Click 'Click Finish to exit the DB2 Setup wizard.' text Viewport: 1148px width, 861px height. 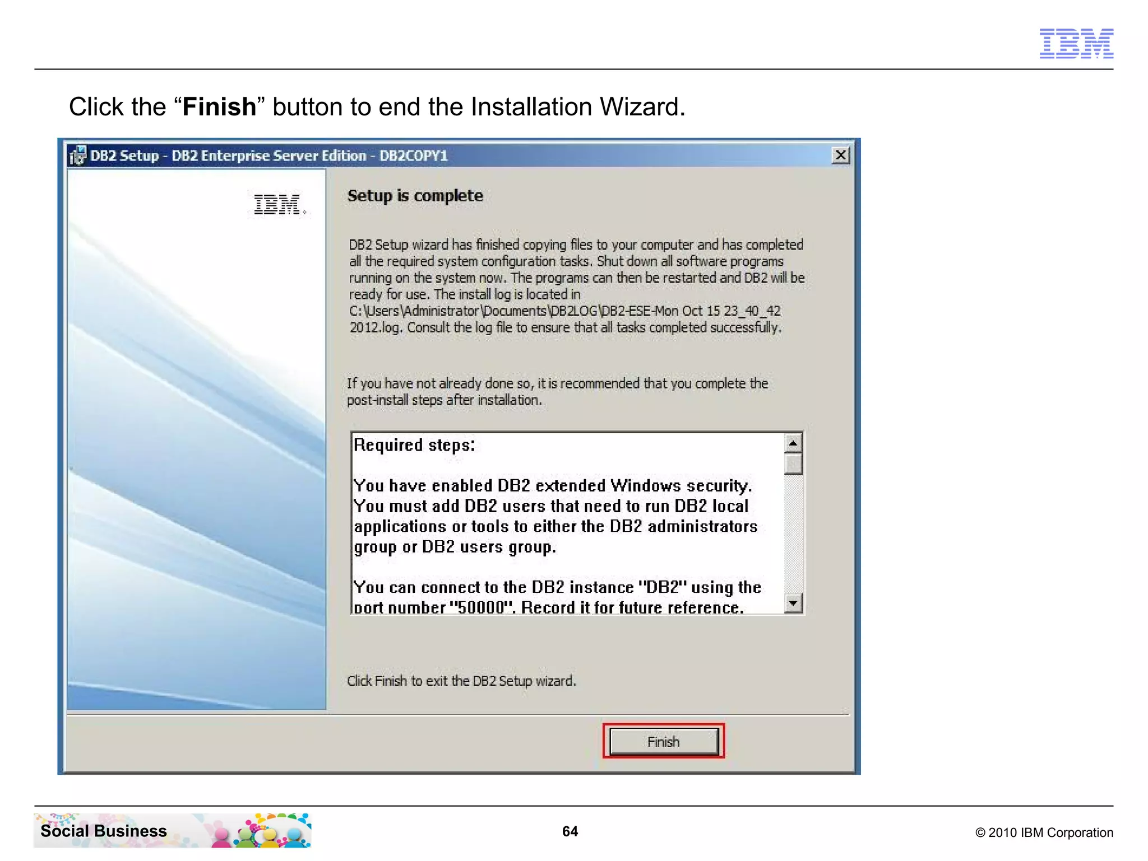coord(461,681)
